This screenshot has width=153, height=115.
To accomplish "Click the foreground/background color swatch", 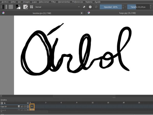I will [x=18, y=7].
